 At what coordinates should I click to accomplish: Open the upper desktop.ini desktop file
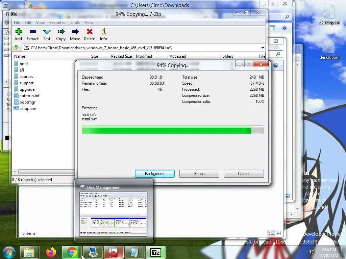point(329,15)
